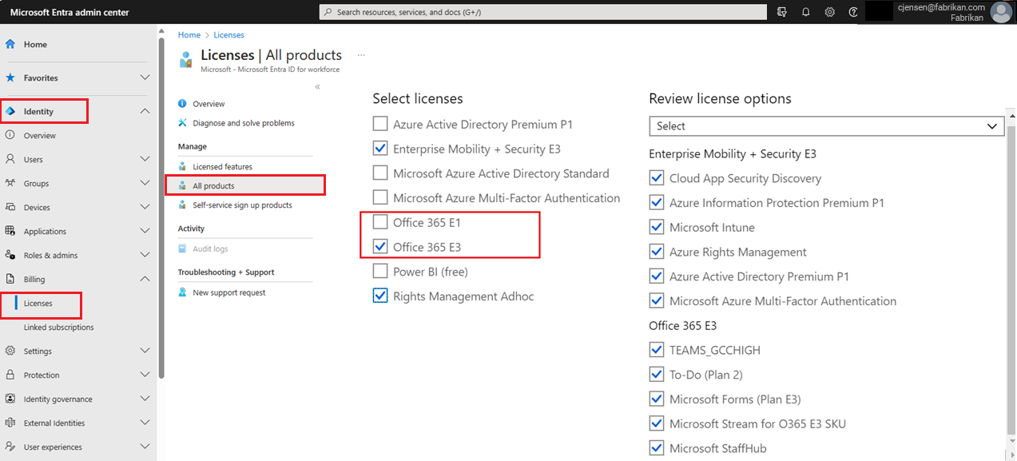Uncheck Microsoft Intune license option
Screen dimensions: 1017x461
[x=657, y=228]
